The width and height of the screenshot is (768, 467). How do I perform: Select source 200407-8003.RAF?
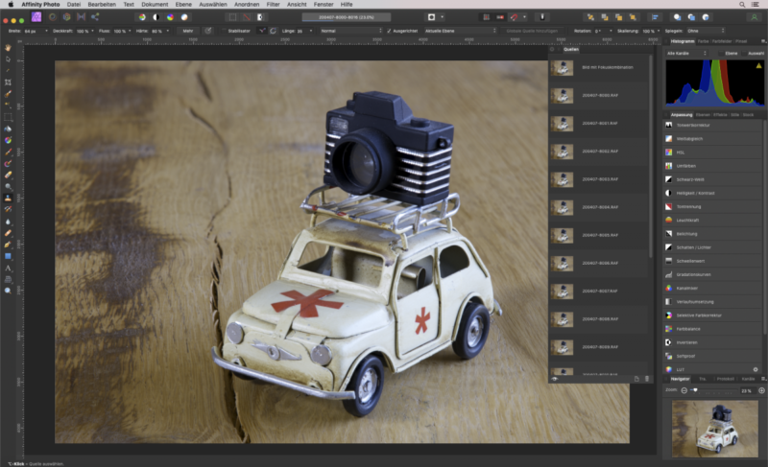pos(598,179)
